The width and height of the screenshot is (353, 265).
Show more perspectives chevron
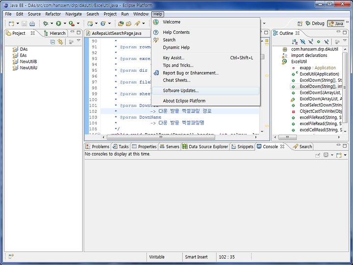click(348, 22)
